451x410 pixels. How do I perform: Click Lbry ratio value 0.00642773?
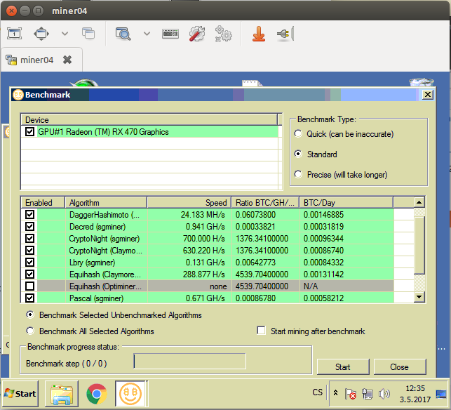click(255, 263)
